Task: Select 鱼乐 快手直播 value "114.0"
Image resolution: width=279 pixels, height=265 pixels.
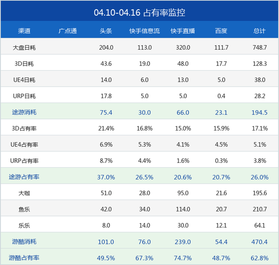Action: [x=183, y=209]
